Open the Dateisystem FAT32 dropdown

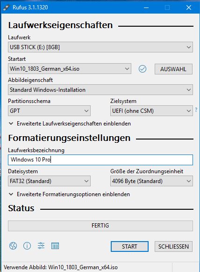49,181
